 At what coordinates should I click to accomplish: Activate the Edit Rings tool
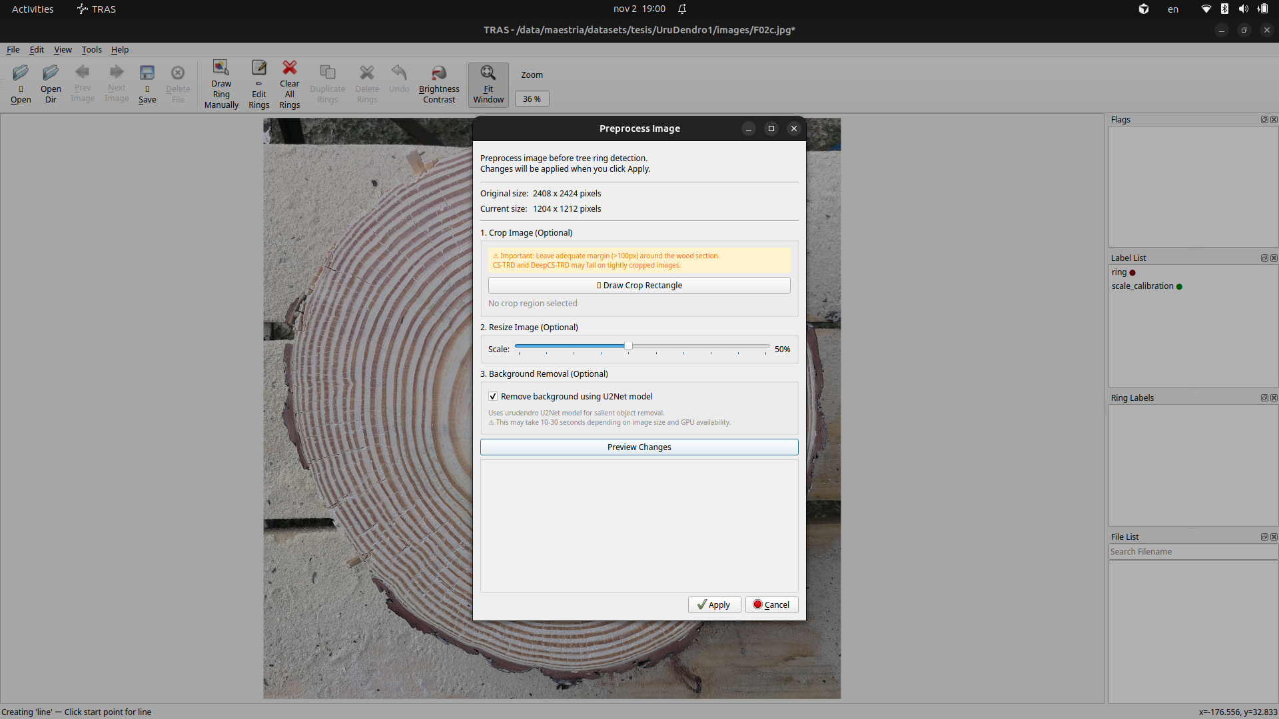click(x=258, y=84)
